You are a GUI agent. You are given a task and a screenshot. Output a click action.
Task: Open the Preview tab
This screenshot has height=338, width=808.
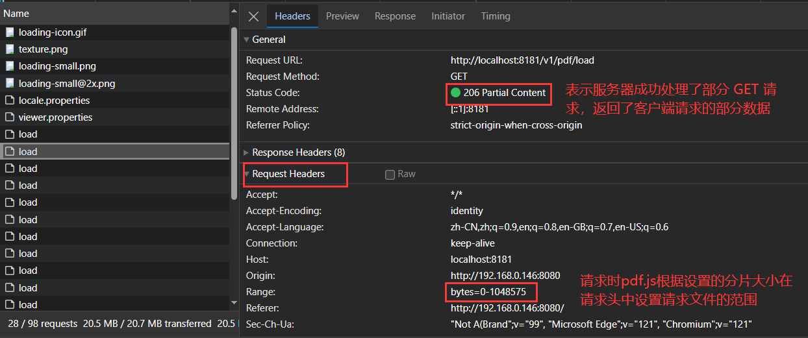tap(342, 16)
